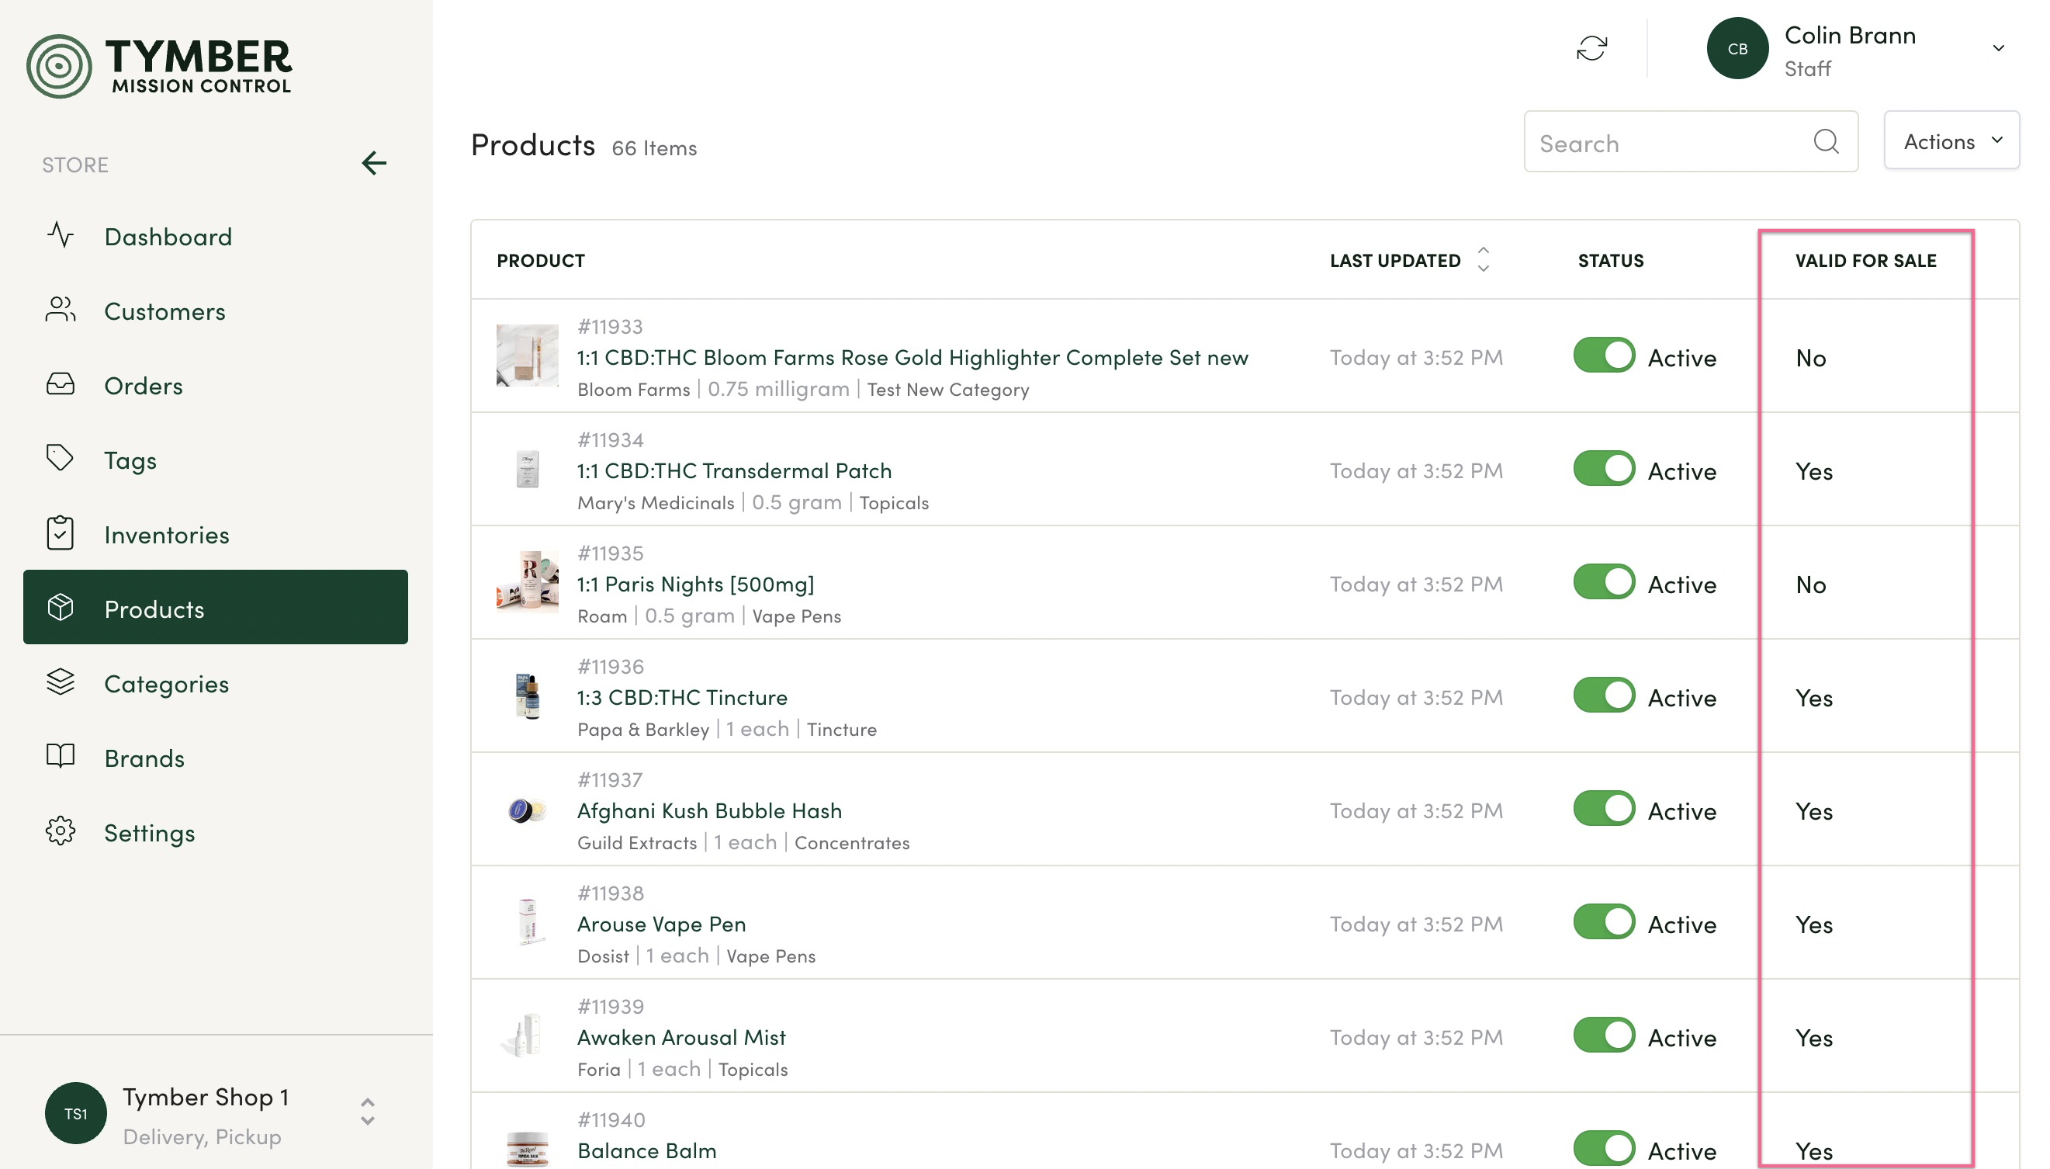Open the 1:3 CBD:THC Tincture product
The width and height of the screenshot is (2050, 1169).
pyautogui.click(x=682, y=697)
